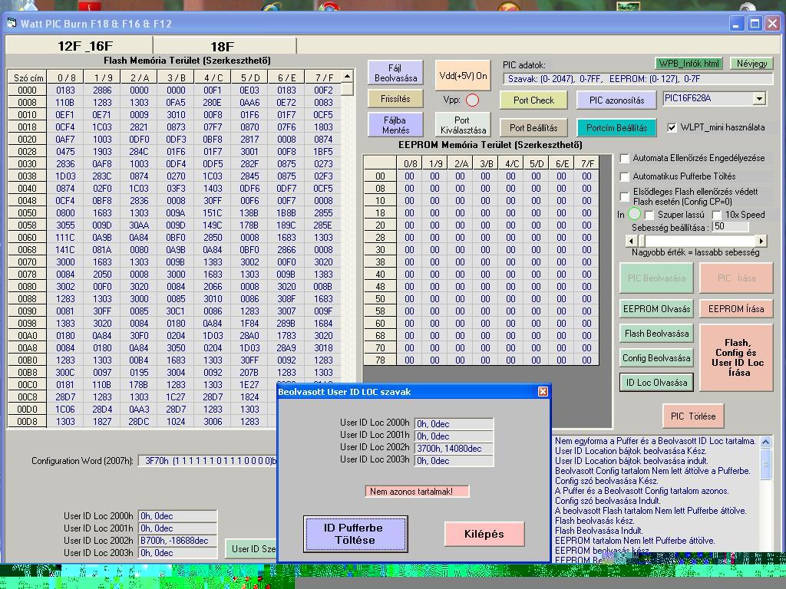This screenshot has width=786, height=589.
Task: Check the Szuper lassú option
Action: coord(649,215)
